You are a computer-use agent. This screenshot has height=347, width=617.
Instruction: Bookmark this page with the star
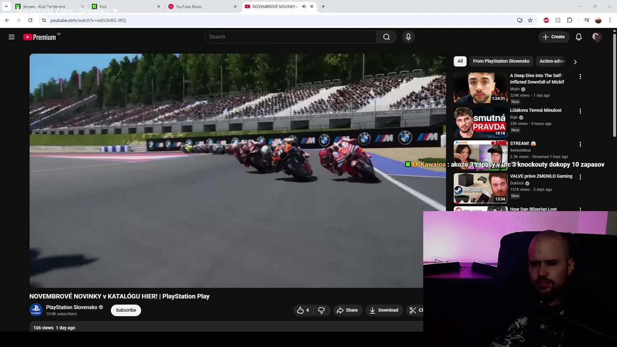click(x=530, y=20)
